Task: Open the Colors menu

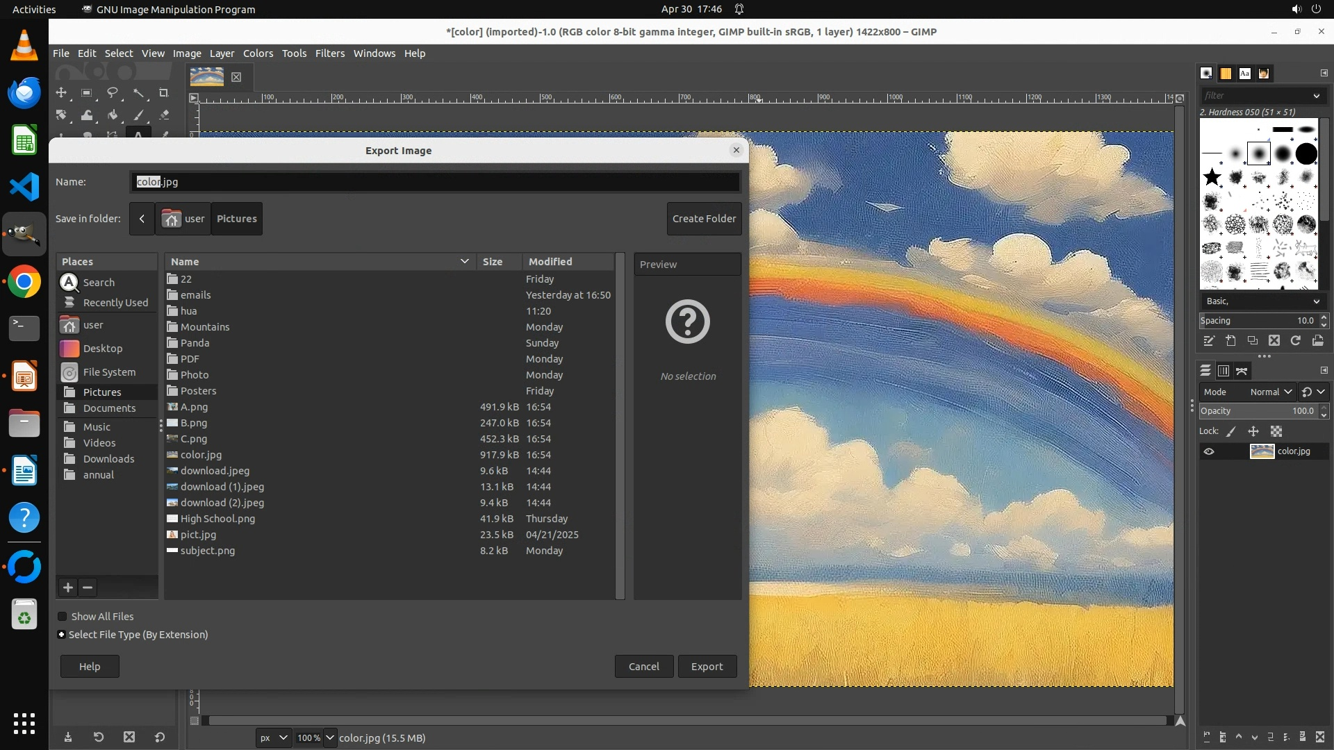Action: click(x=258, y=53)
